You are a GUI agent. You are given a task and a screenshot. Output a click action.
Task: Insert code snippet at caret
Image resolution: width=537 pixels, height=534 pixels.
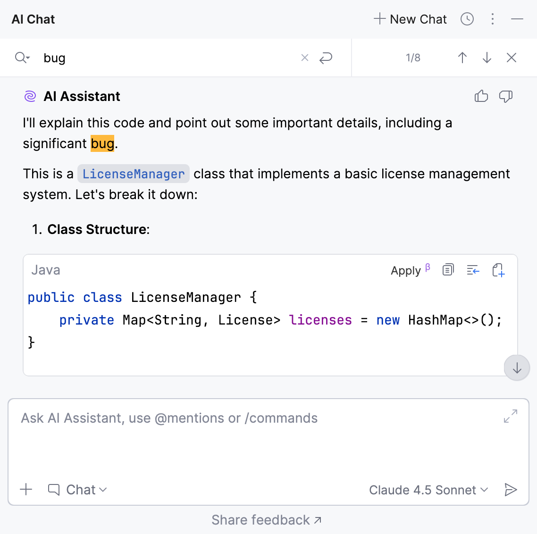click(x=473, y=269)
